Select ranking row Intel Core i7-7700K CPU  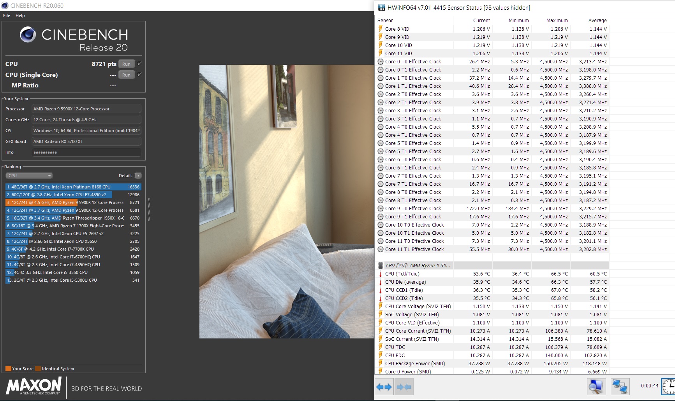pyautogui.click(x=73, y=249)
